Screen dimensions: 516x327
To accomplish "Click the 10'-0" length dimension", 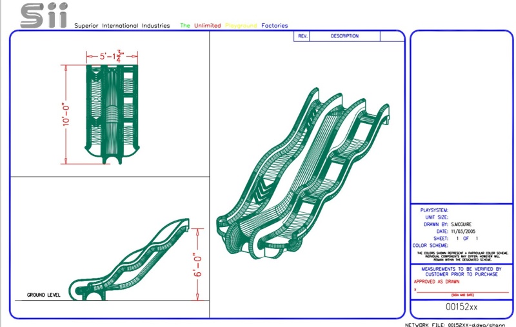I will pos(66,114).
